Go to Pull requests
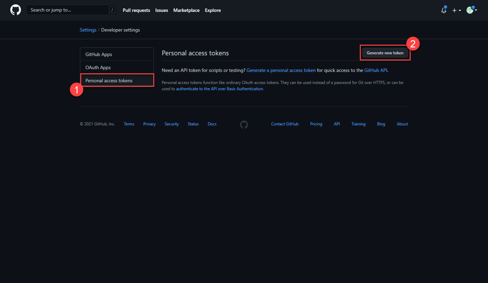This screenshot has height=283, width=488. point(136,10)
